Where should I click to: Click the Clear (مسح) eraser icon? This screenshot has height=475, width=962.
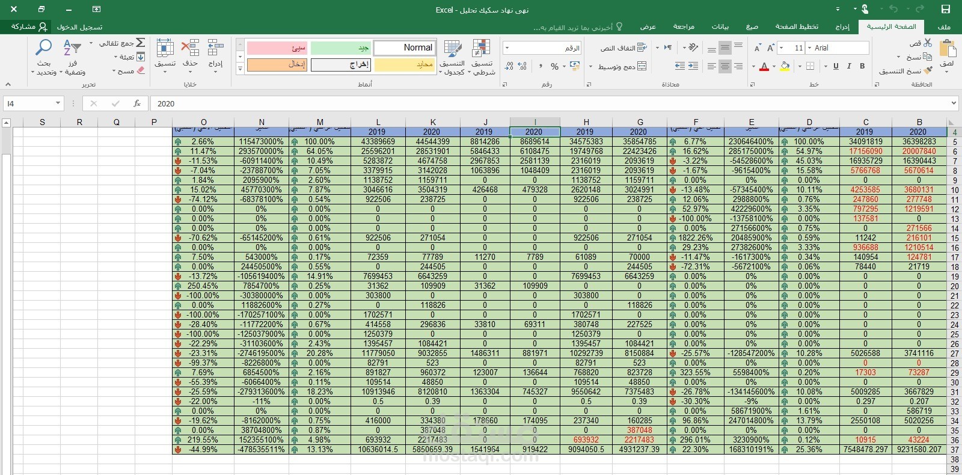141,70
